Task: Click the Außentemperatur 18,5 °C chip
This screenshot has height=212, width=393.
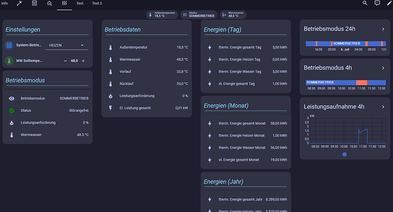Action: 162,15
